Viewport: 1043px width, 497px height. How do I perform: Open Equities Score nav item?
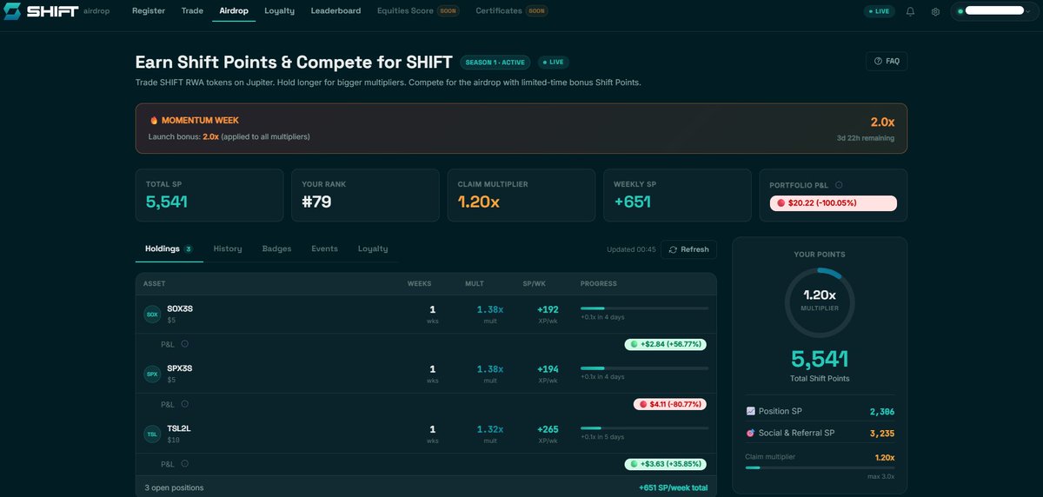click(418, 11)
